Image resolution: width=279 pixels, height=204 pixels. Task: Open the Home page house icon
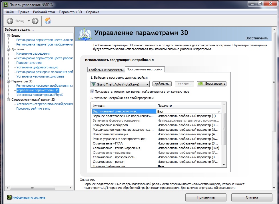[48, 21]
